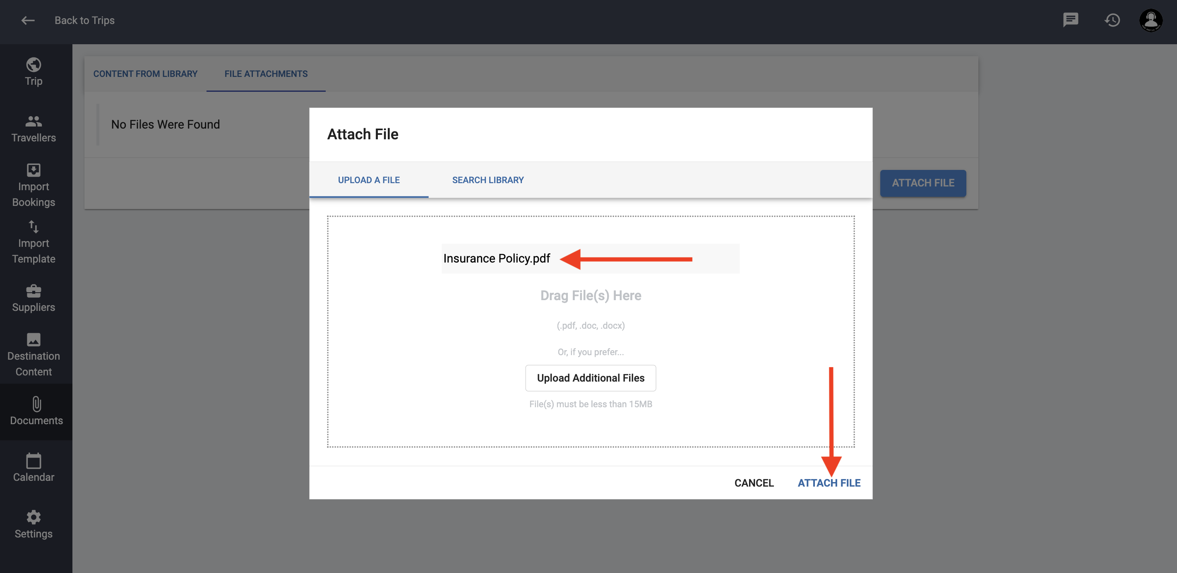Image resolution: width=1177 pixels, height=573 pixels.
Task: Open the history clock icon
Action: pyautogui.click(x=1112, y=20)
